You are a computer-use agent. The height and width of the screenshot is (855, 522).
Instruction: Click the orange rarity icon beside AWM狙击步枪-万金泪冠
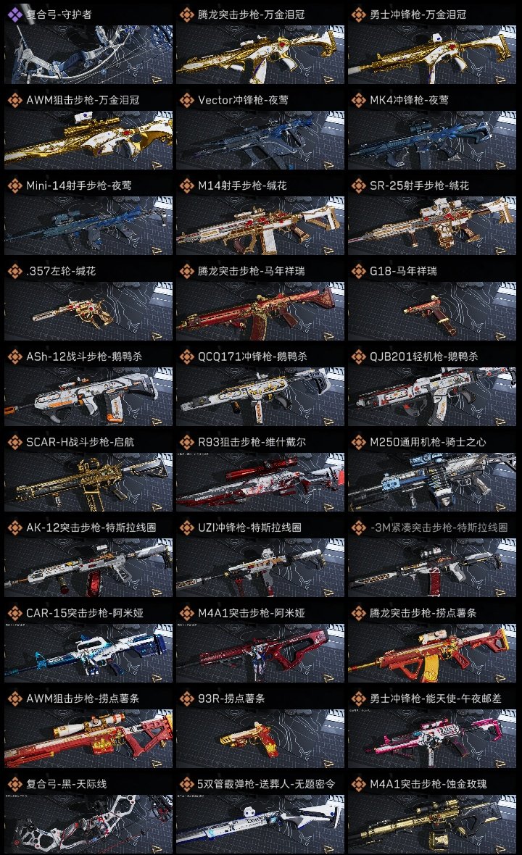coord(14,100)
